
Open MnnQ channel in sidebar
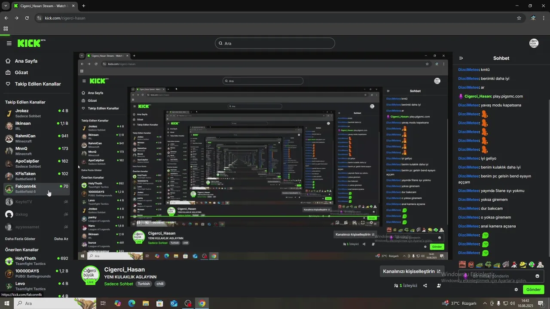click(37, 151)
